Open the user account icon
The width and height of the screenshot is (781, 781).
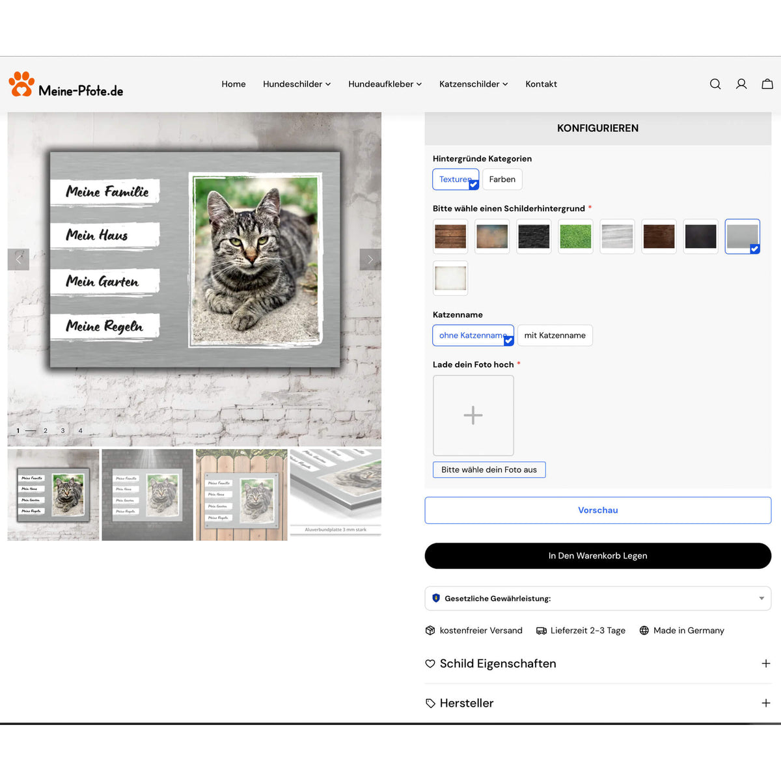pyautogui.click(x=741, y=84)
